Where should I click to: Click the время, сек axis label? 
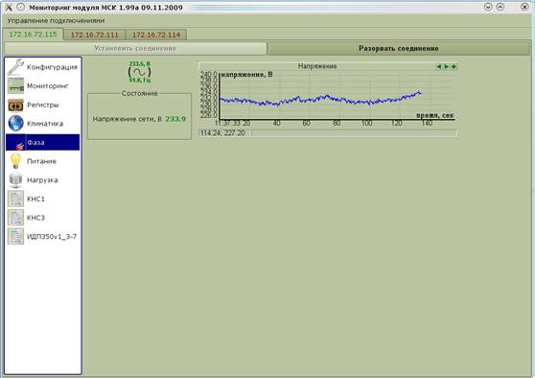pyautogui.click(x=435, y=115)
